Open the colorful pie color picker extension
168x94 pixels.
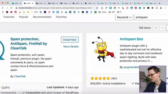(x=115, y=8)
